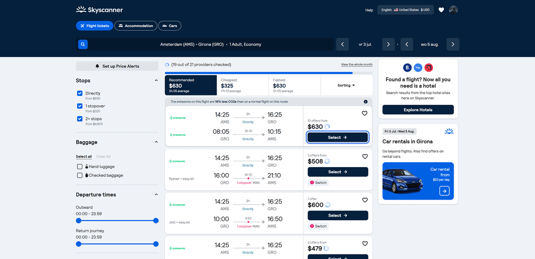
Task: Switch to Flight tickets tab
Action: click(95, 26)
